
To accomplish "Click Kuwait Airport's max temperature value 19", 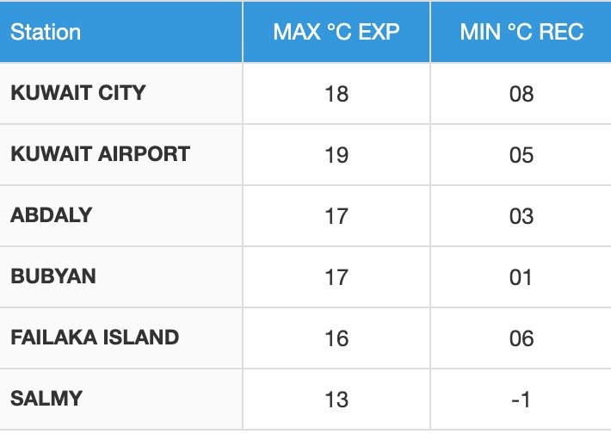I will (336, 155).
